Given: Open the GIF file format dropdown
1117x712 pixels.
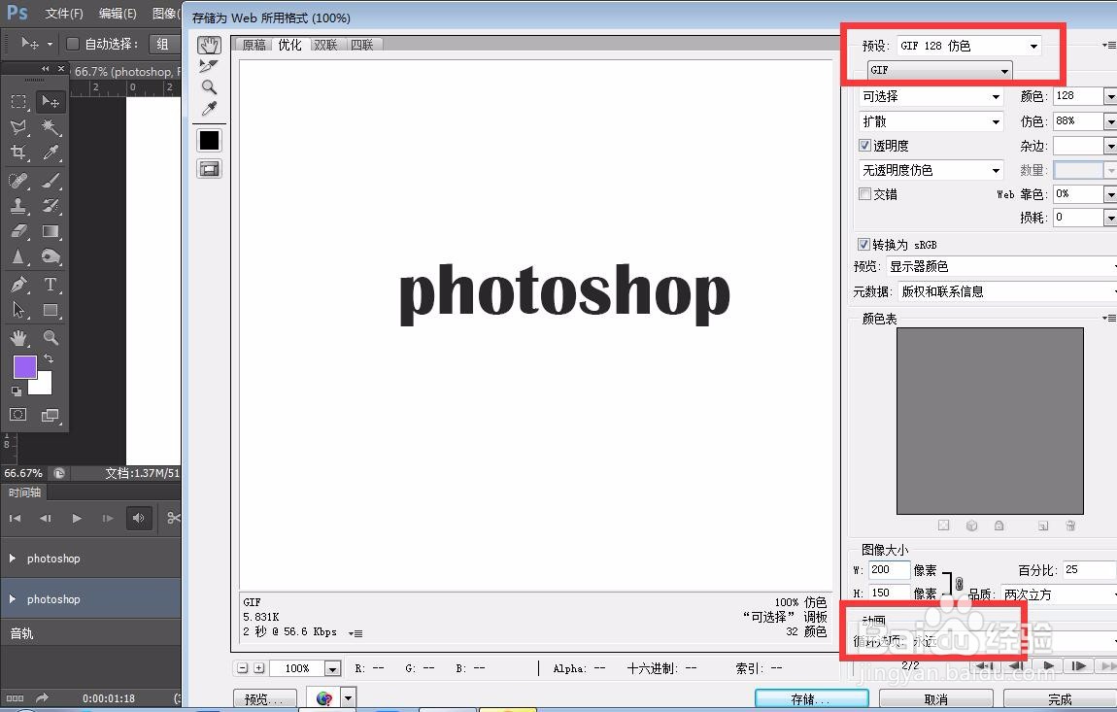Looking at the screenshot, I should click(939, 70).
